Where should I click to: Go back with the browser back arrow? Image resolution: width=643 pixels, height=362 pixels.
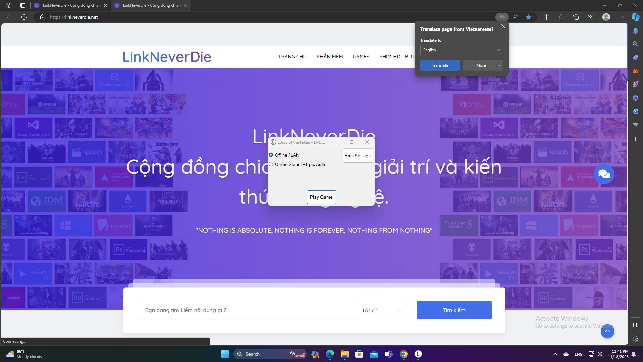point(9,17)
